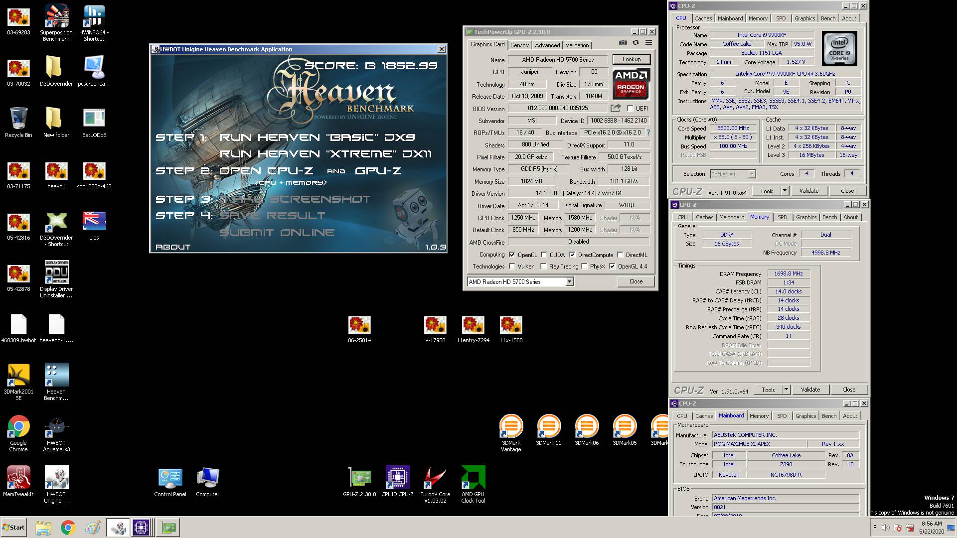Click the Close button in GPU-Z
The width and height of the screenshot is (957, 538).
[636, 281]
